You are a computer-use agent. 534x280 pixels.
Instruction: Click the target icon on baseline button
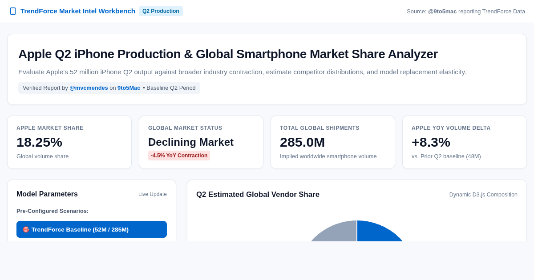coord(26,229)
